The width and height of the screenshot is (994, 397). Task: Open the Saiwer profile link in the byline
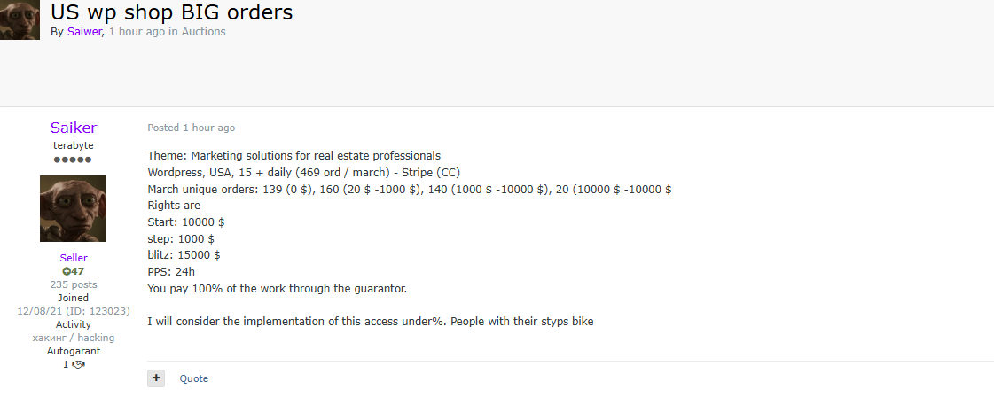tap(84, 32)
